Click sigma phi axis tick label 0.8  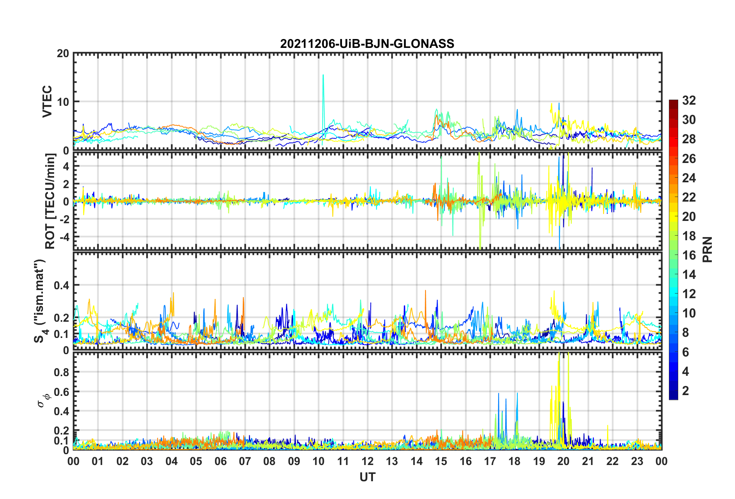tap(61, 372)
